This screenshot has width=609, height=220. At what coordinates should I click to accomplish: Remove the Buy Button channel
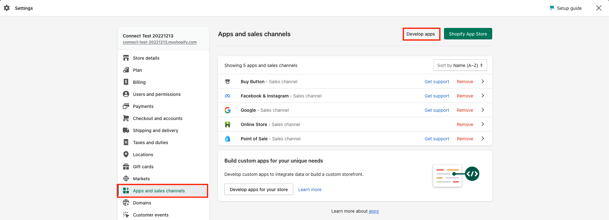(x=465, y=82)
